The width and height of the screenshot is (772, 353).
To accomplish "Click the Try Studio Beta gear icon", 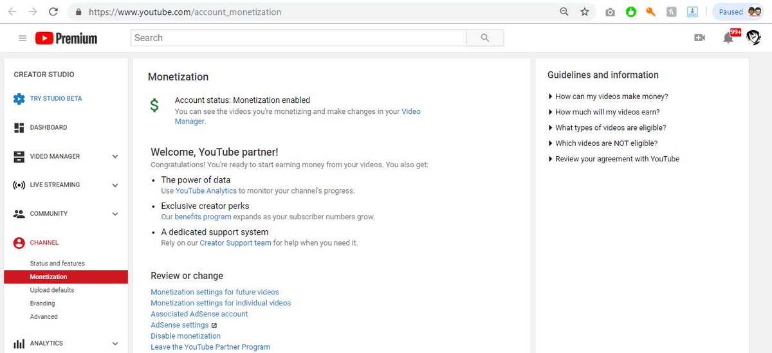I will tap(19, 99).
